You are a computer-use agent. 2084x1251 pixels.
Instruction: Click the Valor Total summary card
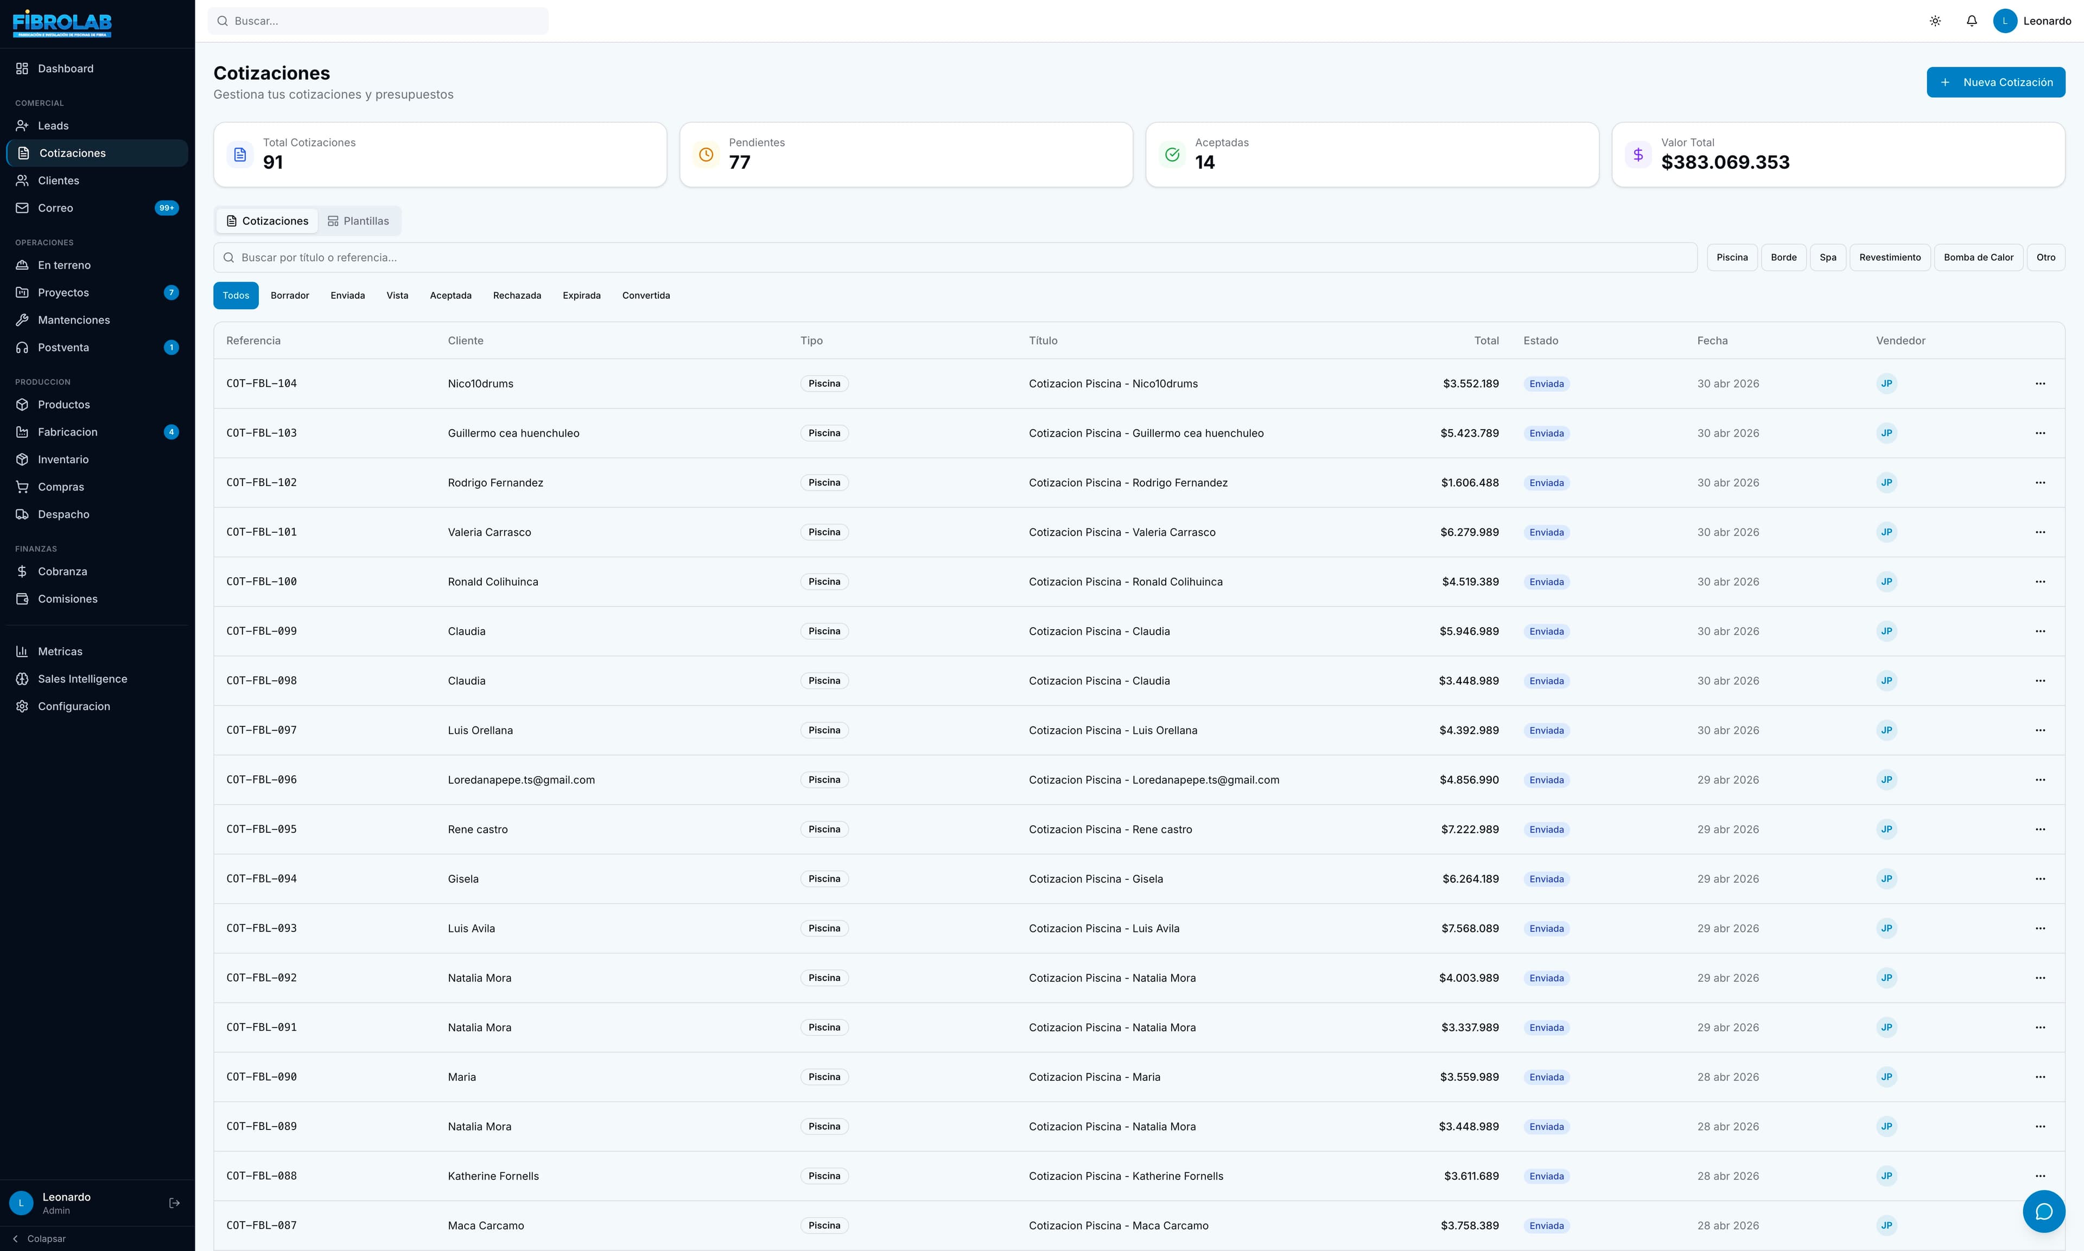pos(1838,154)
